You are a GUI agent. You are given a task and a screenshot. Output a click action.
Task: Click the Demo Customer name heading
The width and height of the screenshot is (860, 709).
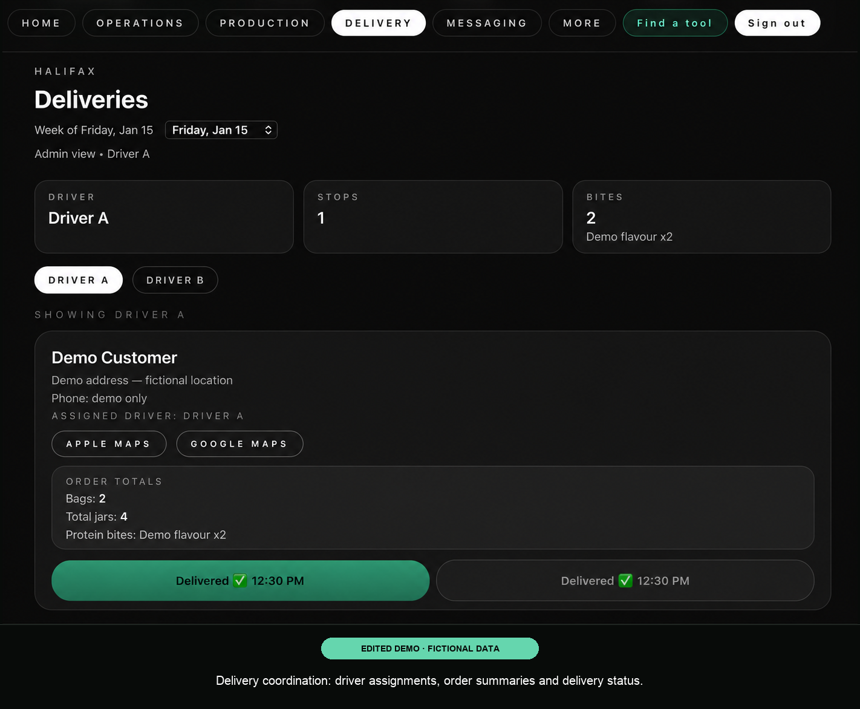(114, 358)
